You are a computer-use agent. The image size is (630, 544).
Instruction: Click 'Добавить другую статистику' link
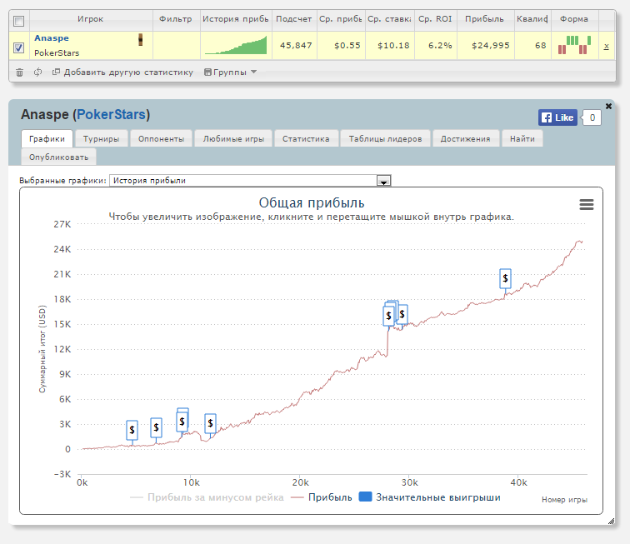click(122, 72)
